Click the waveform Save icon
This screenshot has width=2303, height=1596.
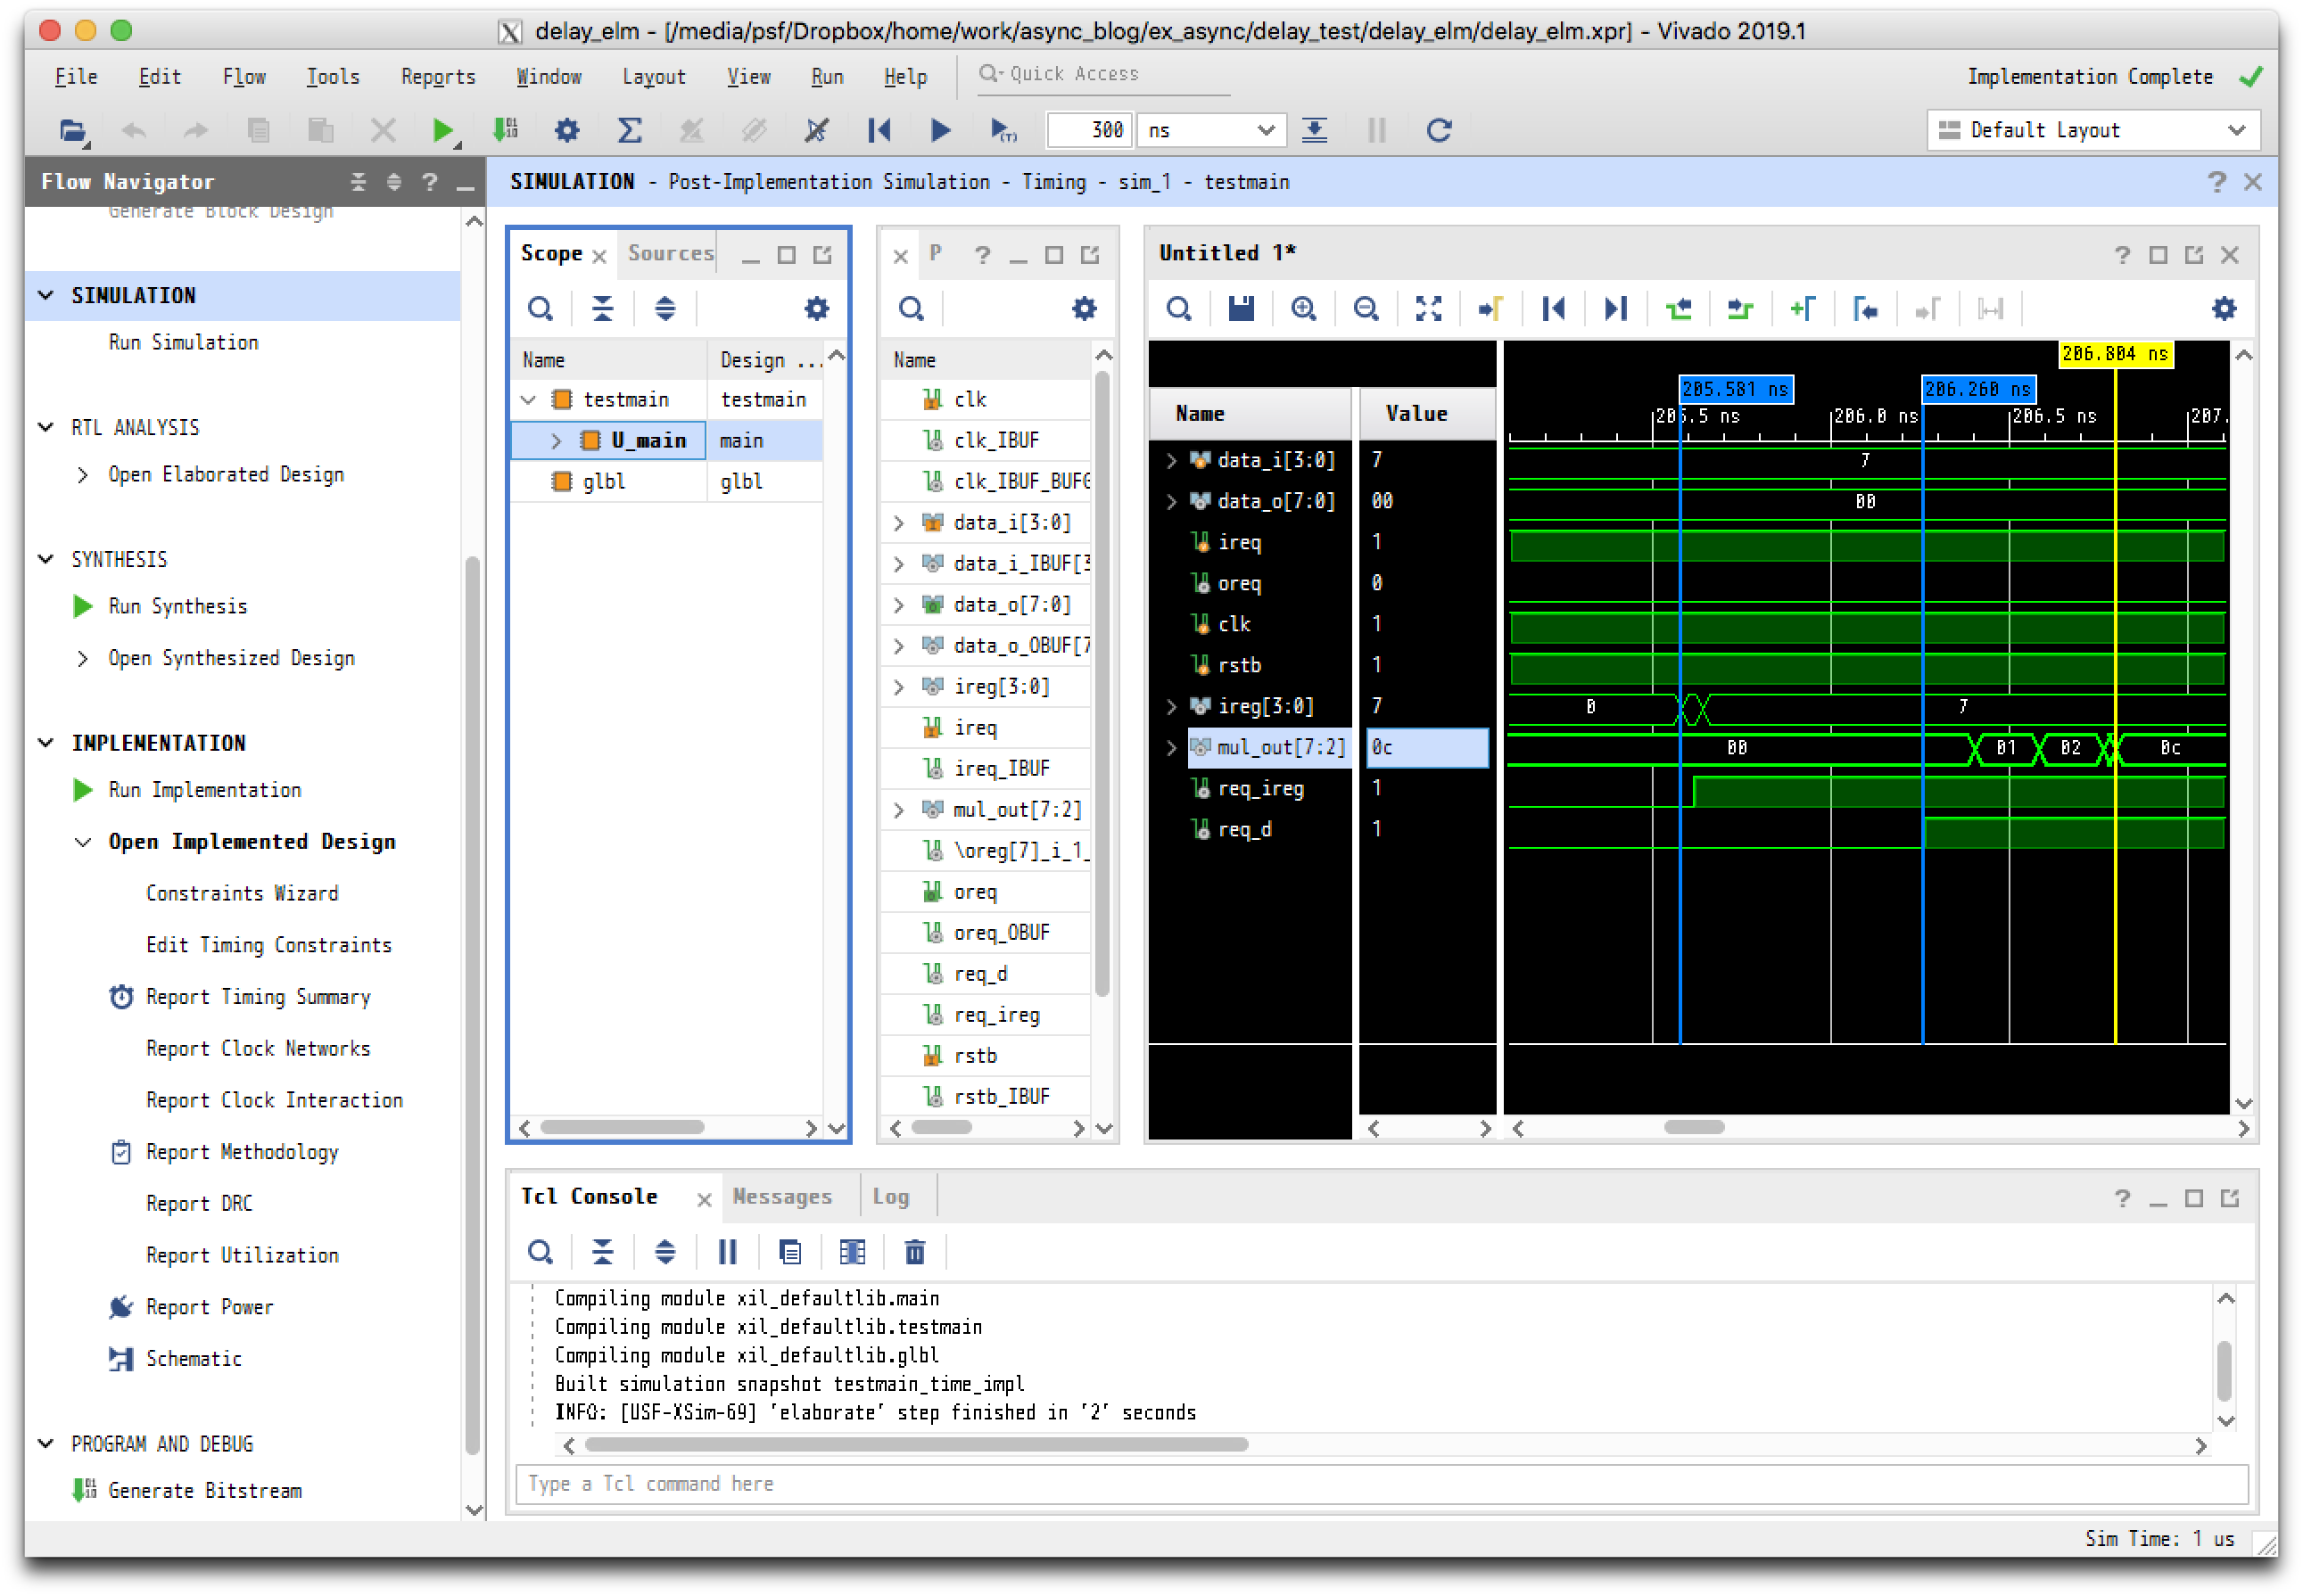click(1241, 309)
